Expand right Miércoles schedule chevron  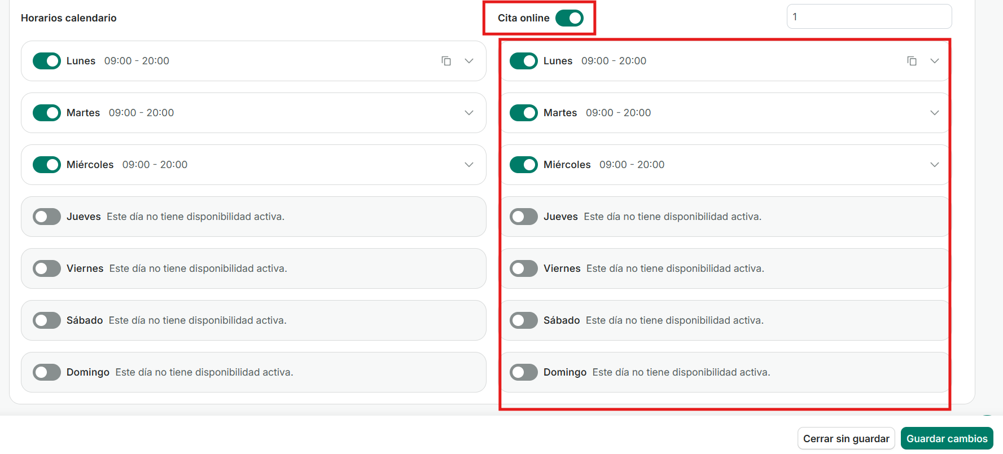coord(935,165)
